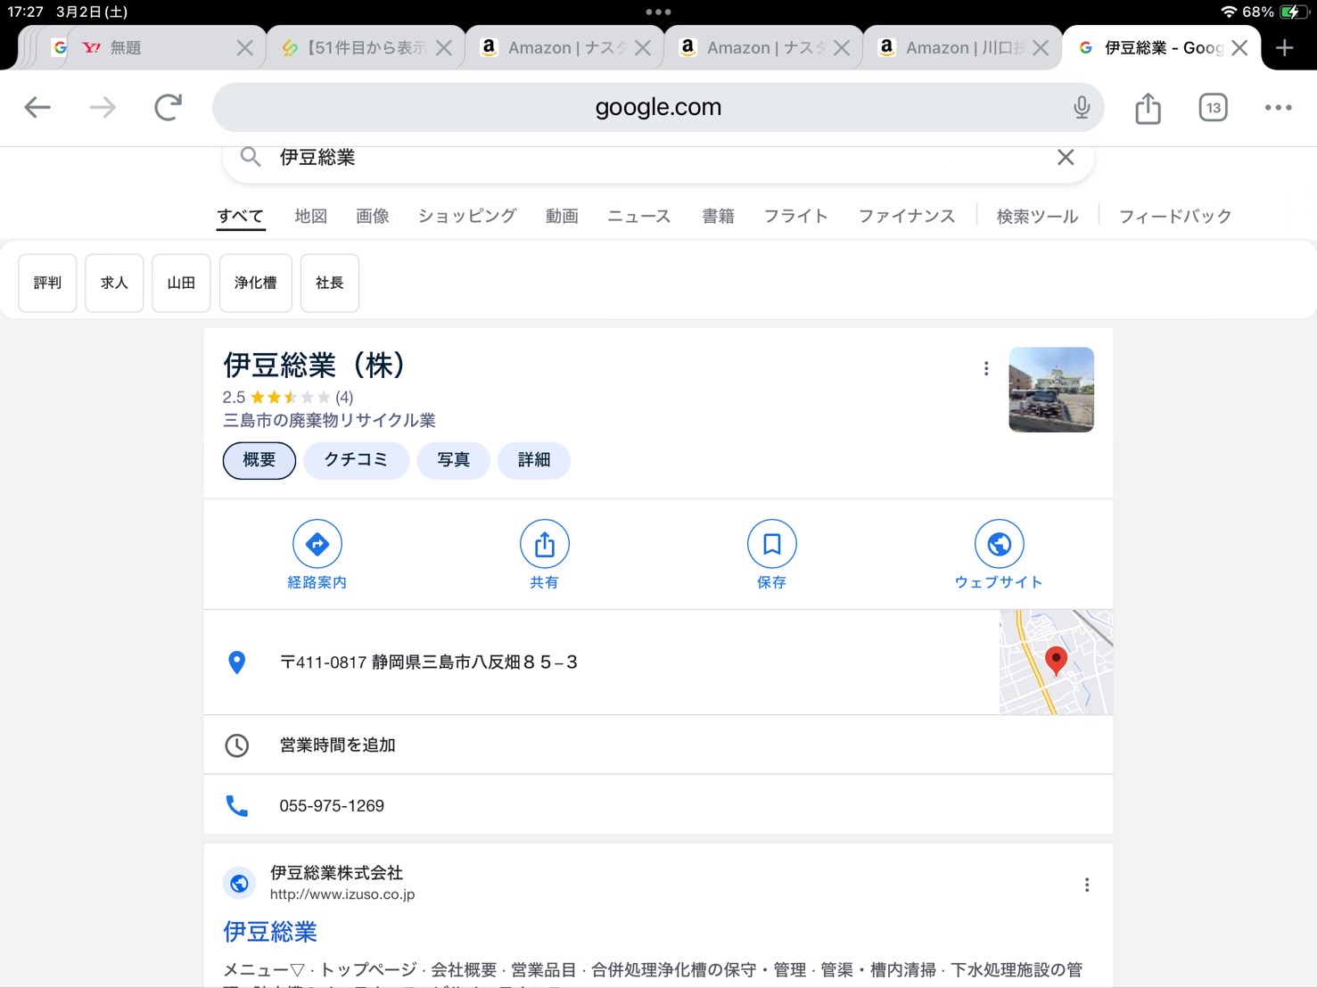The image size is (1317, 988).
Task: Tap the 共有 share icon
Action: pos(545,544)
